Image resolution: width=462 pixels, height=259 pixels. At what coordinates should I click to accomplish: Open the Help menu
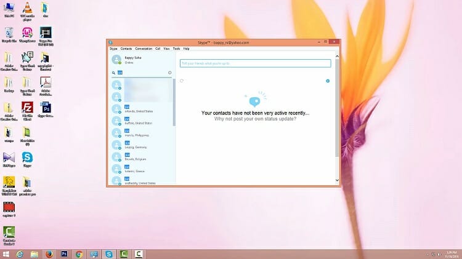(186, 49)
